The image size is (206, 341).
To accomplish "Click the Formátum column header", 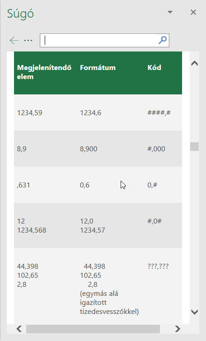I will pos(98,68).
